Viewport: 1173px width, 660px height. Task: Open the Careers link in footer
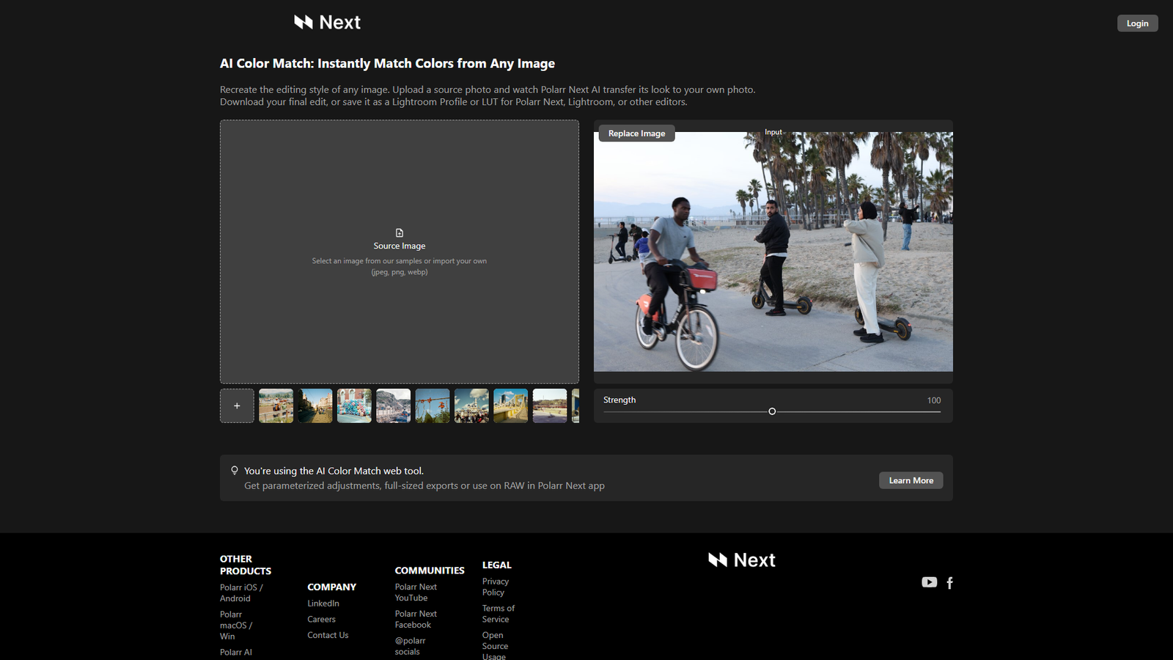click(321, 620)
